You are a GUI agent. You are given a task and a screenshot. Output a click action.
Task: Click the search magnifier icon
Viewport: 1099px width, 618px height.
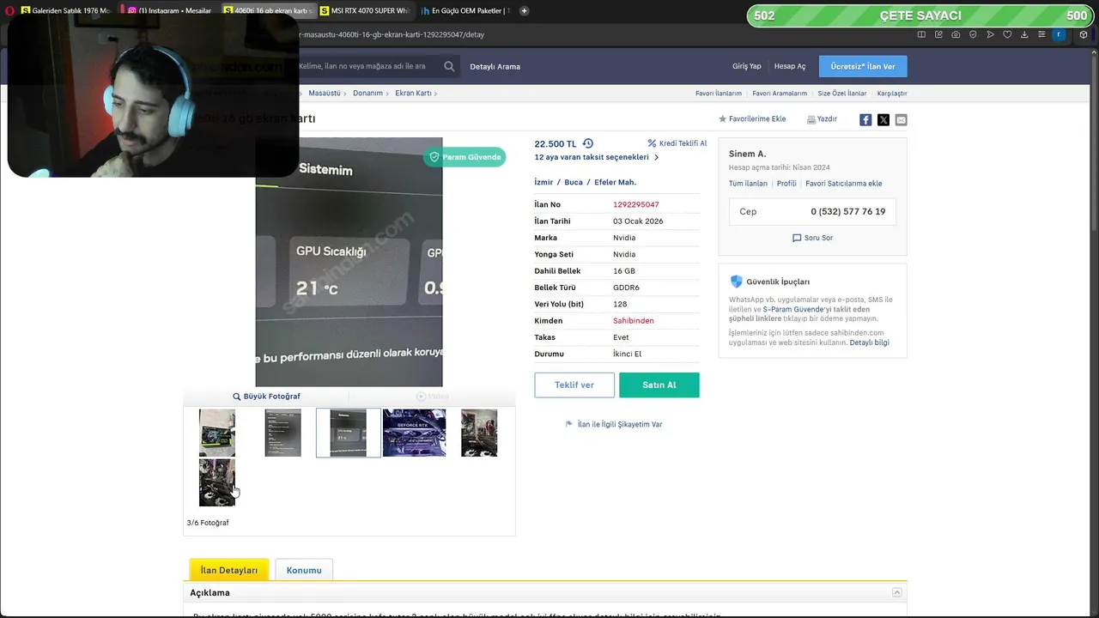click(449, 66)
